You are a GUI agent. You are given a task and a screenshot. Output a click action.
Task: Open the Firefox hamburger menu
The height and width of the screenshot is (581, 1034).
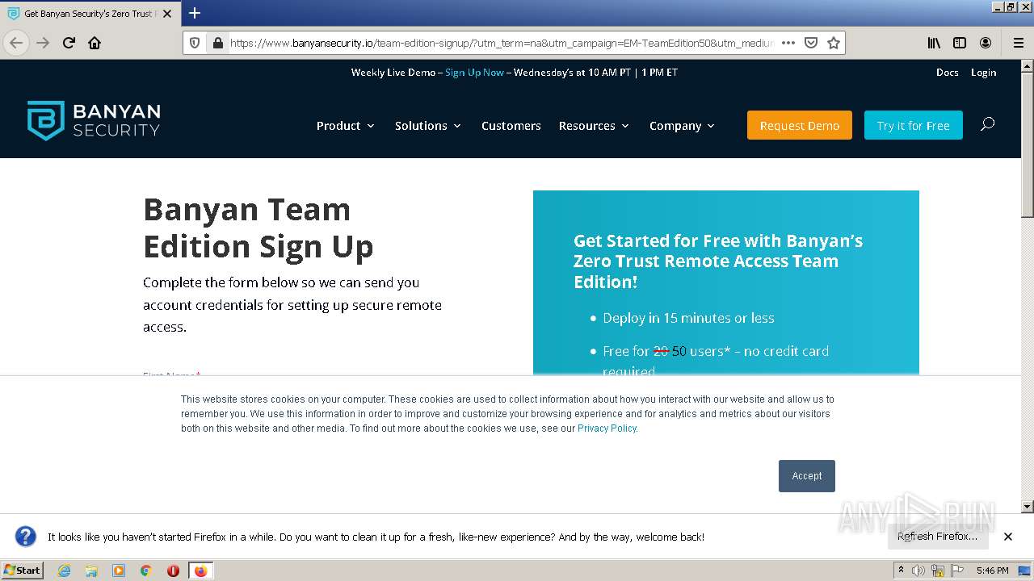(1018, 43)
